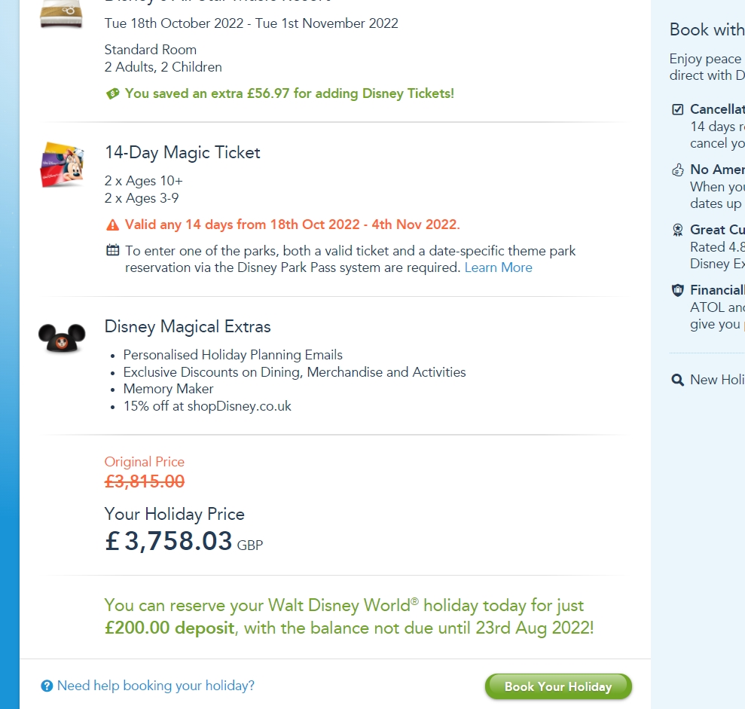This screenshot has width=745, height=709.
Task: Click the Disney Magical Extras heading
Action: pyautogui.click(x=188, y=326)
